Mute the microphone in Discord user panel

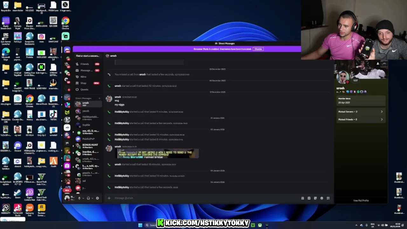point(79,198)
